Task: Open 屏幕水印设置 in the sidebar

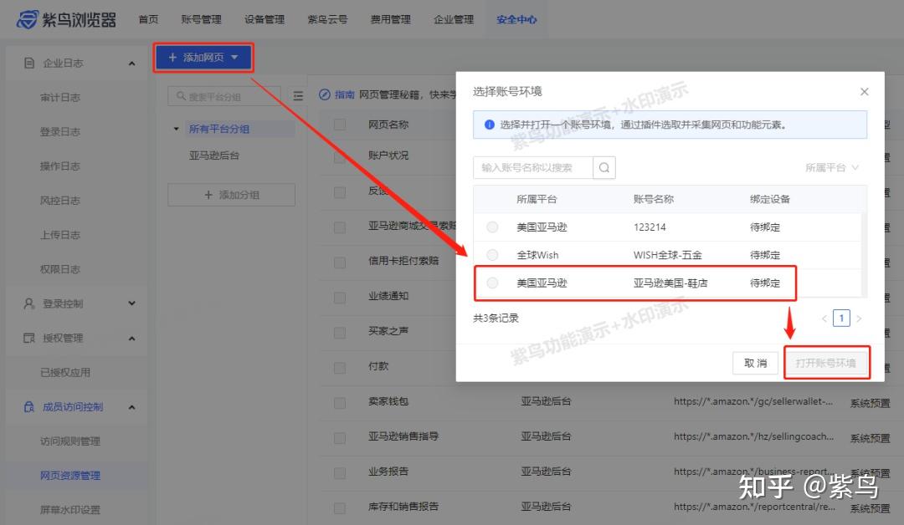Action: tap(70, 510)
